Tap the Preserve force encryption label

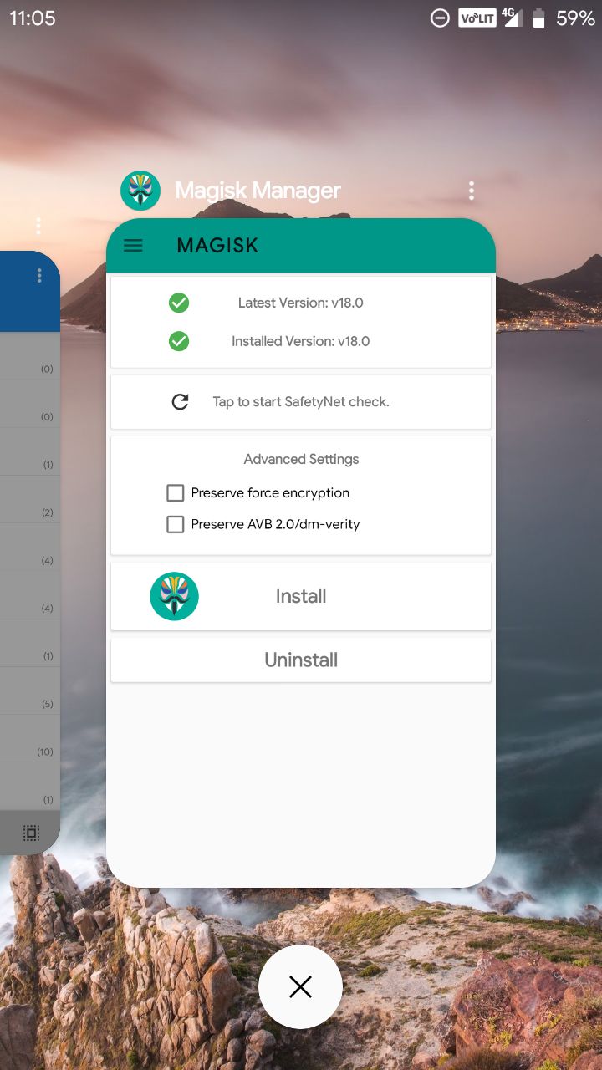[x=270, y=493]
